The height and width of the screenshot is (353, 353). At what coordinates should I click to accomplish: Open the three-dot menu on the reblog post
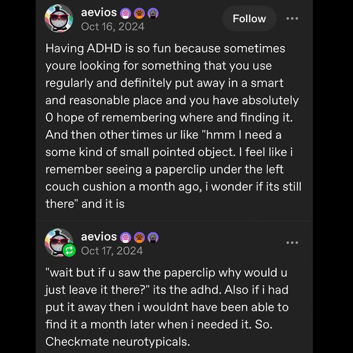point(292,242)
